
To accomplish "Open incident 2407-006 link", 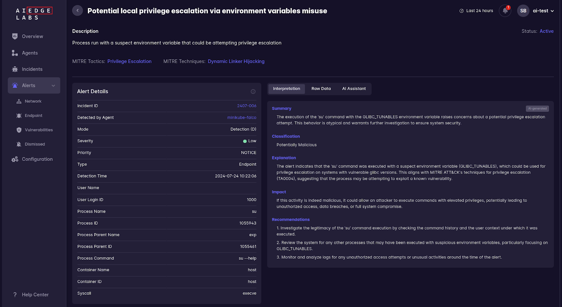I will pos(247,106).
